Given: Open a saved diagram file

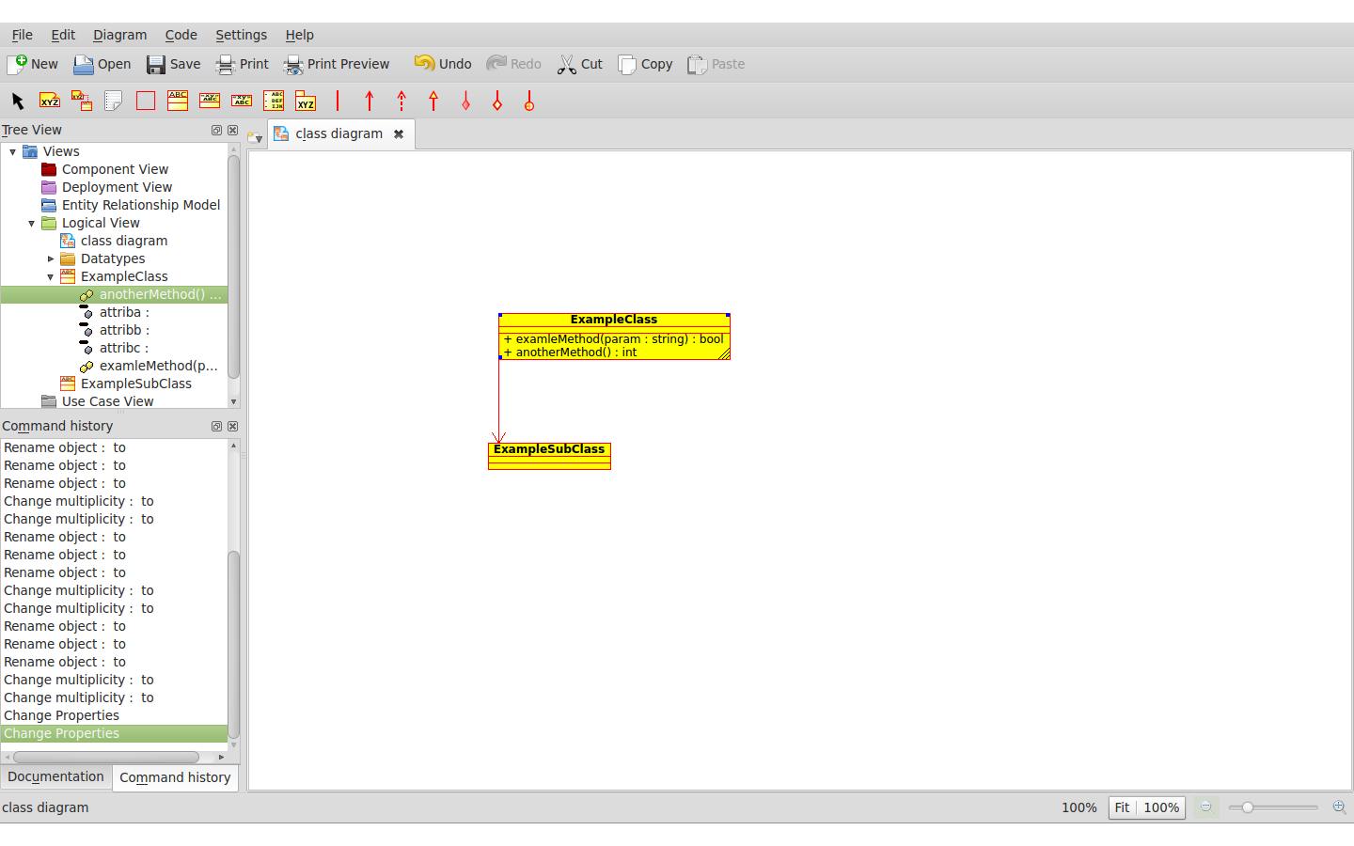Looking at the screenshot, I should [x=102, y=64].
